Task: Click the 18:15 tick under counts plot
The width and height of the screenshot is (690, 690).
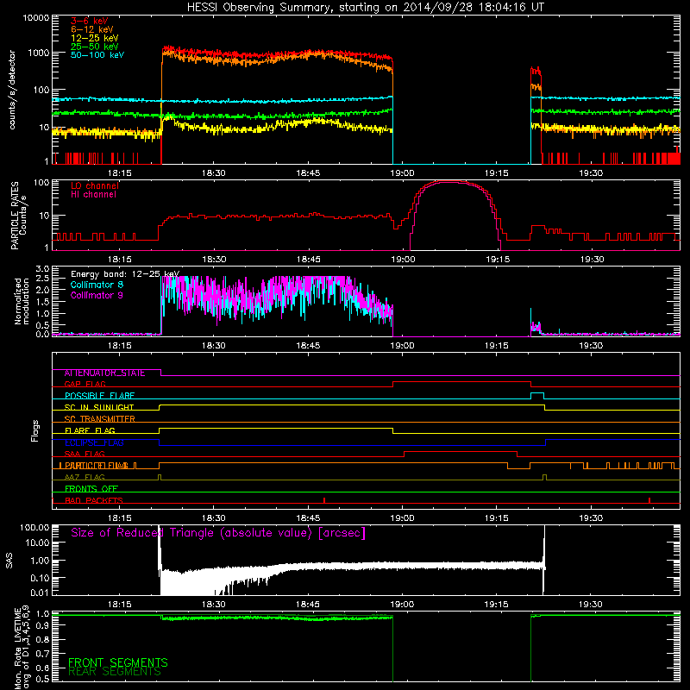Action: (120, 173)
